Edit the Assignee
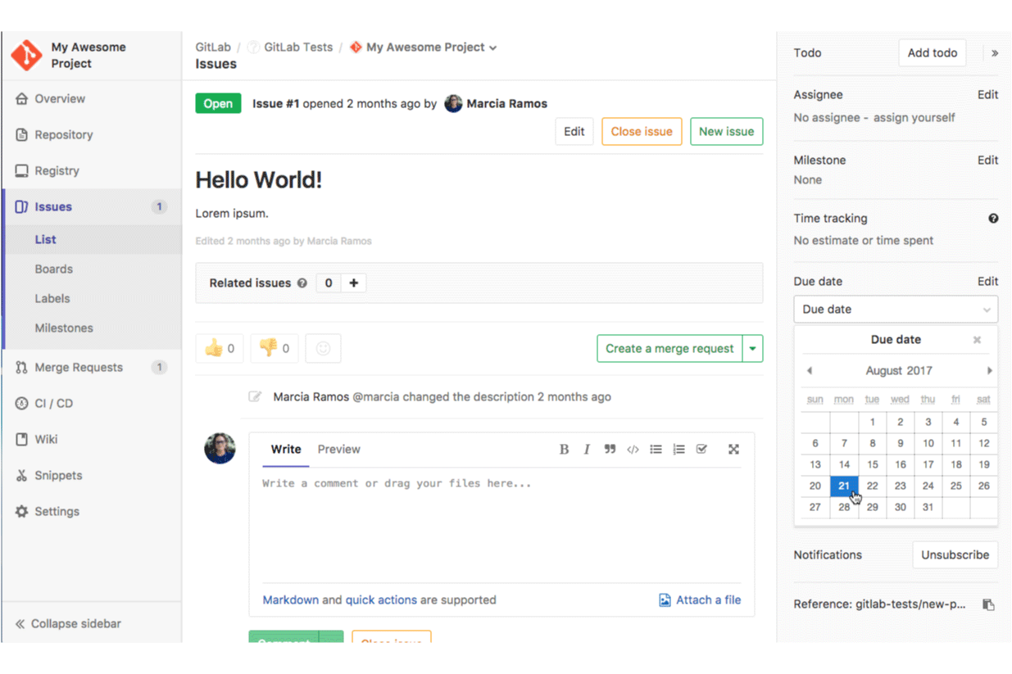The height and width of the screenshot is (674, 1012). 987,94
